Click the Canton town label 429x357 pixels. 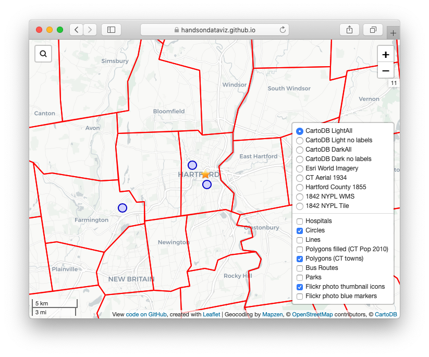pos(45,113)
